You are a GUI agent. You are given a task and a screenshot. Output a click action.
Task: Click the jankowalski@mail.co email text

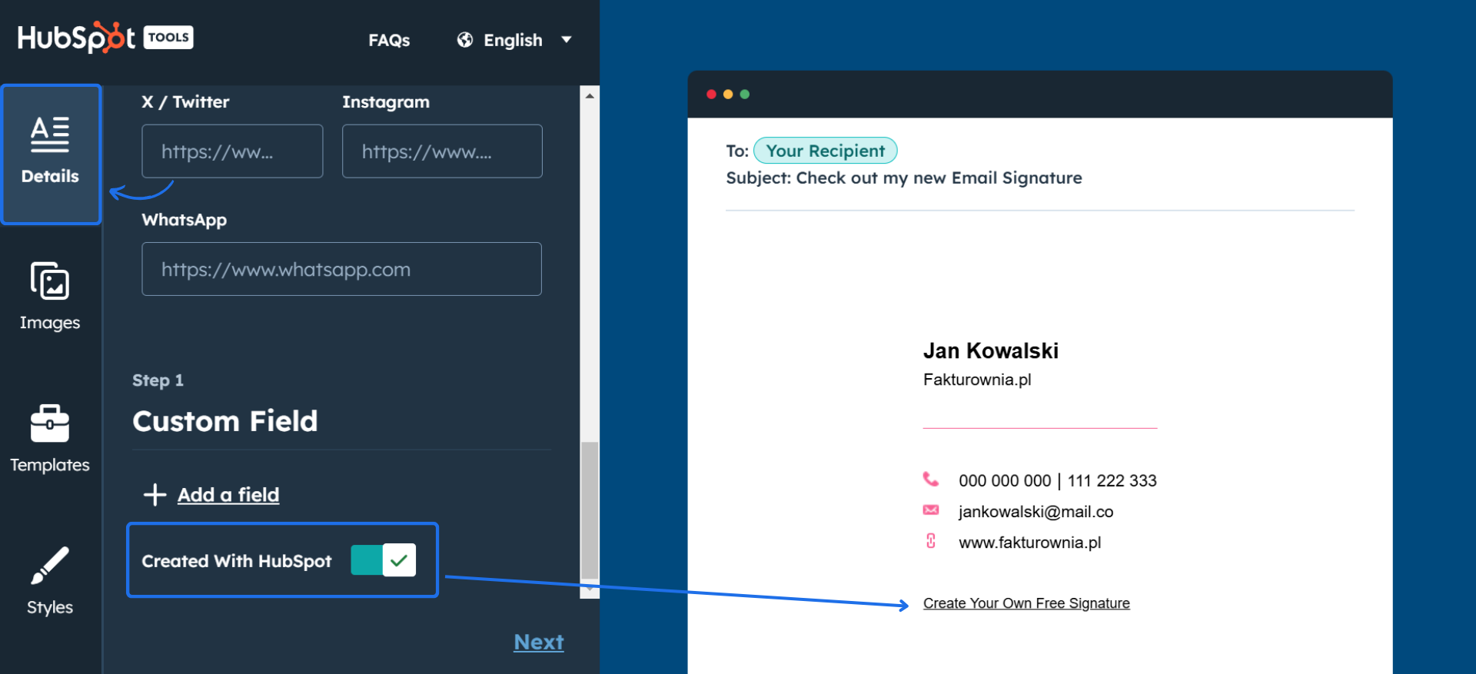[x=1036, y=512]
